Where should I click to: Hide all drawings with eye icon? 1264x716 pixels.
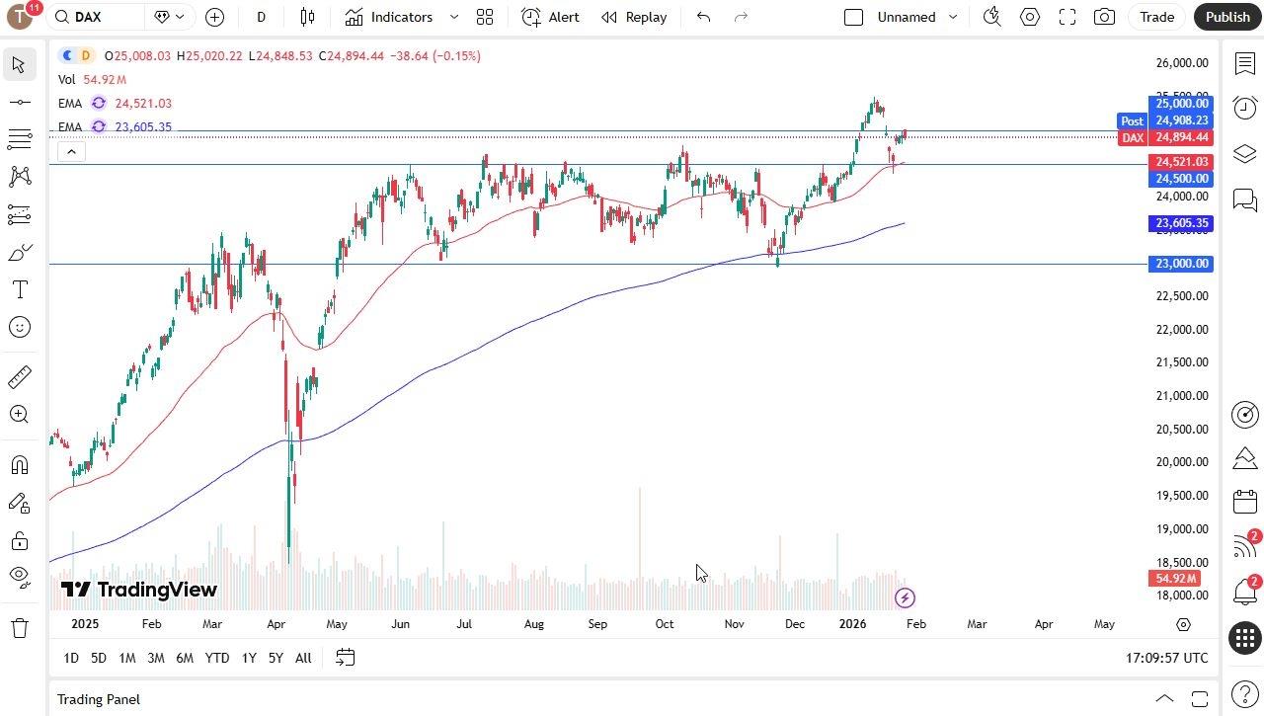[19, 576]
